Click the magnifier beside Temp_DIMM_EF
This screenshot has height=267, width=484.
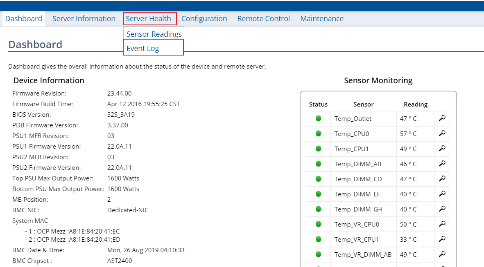442,194
